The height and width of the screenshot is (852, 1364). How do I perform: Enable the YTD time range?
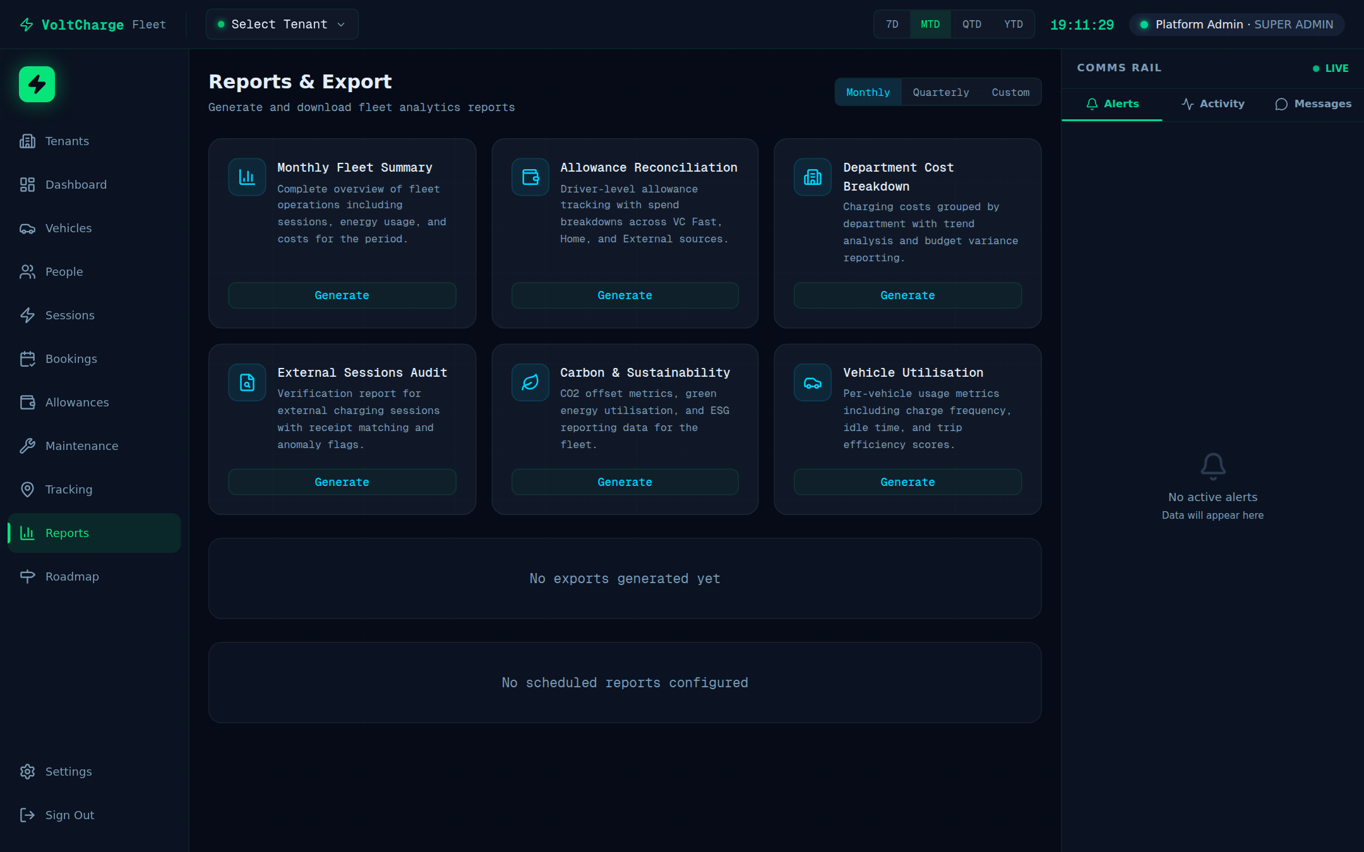point(1013,24)
